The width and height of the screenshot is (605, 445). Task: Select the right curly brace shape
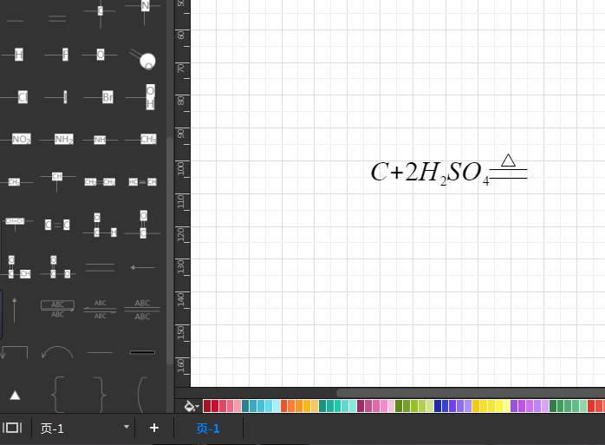(x=100, y=395)
